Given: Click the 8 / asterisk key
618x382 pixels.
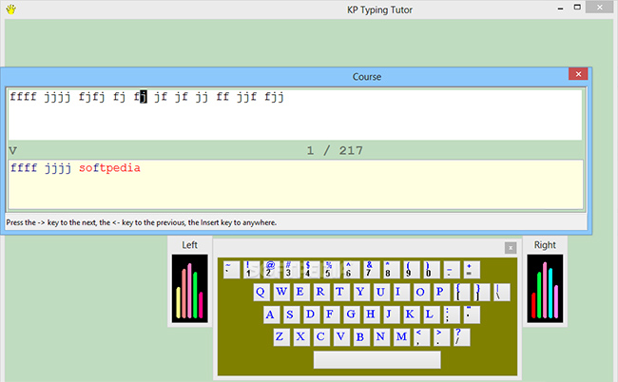Looking at the screenshot, I should point(392,270).
